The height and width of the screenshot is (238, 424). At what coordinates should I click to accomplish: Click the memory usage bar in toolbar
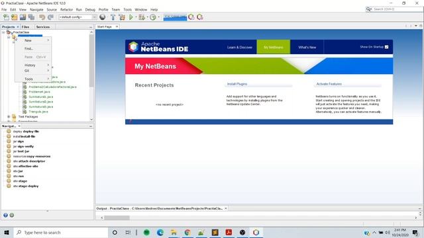point(175,17)
